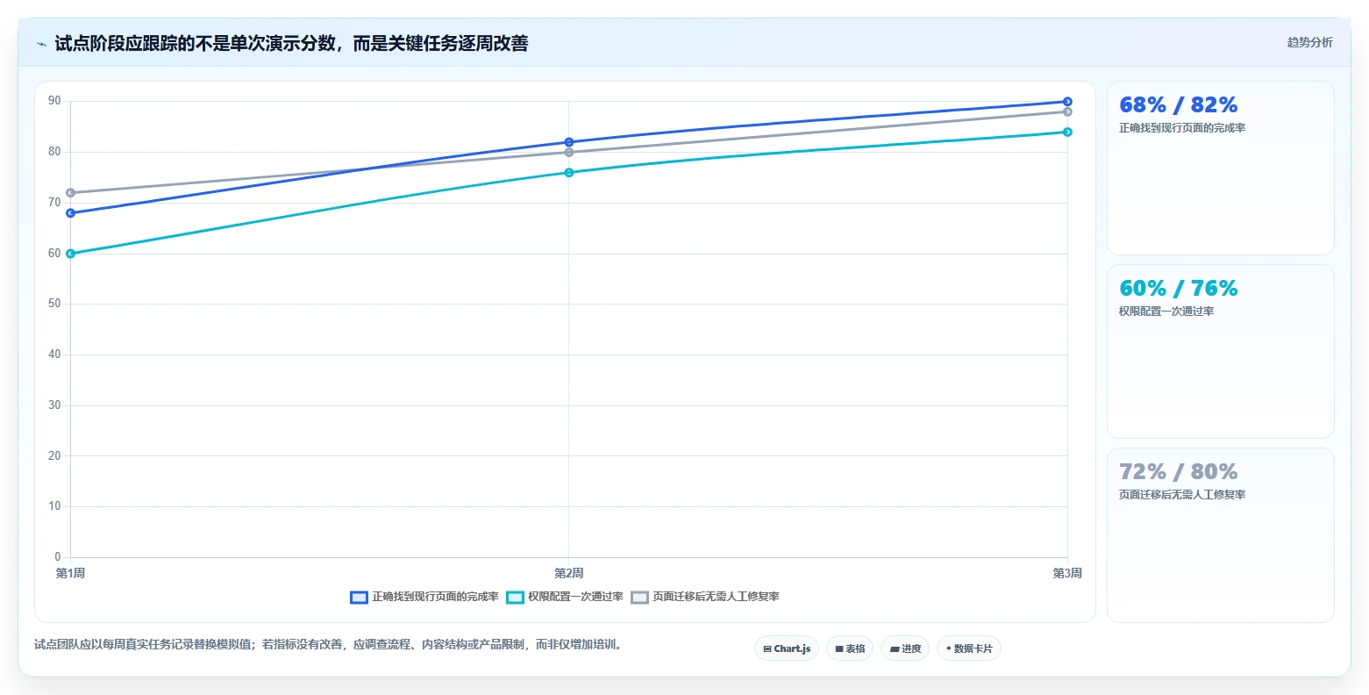Click the 权限配置一次通过率 legend text
Screen dimensions: 1369x695
click(575, 597)
